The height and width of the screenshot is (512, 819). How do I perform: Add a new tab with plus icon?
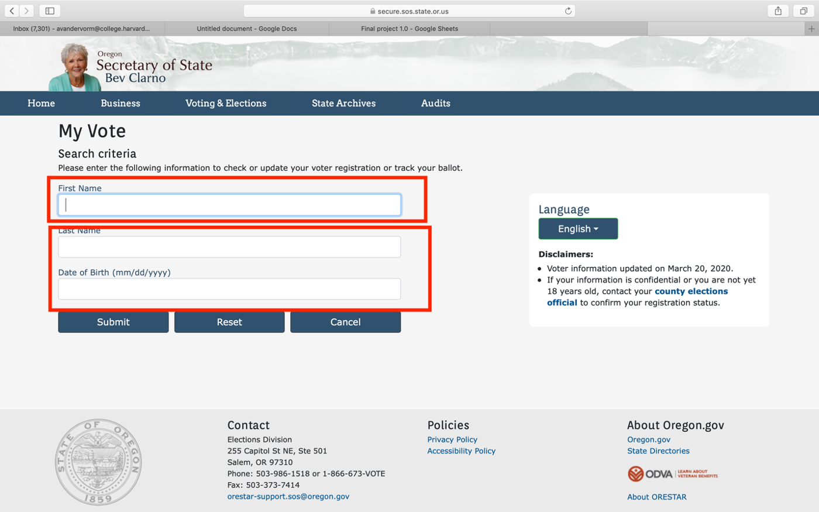coord(811,29)
